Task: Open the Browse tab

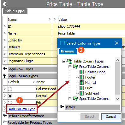Action: tap(68, 51)
